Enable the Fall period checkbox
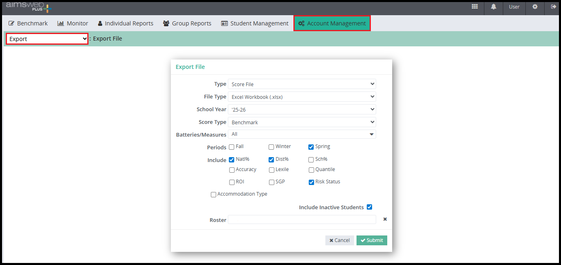 point(232,147)
